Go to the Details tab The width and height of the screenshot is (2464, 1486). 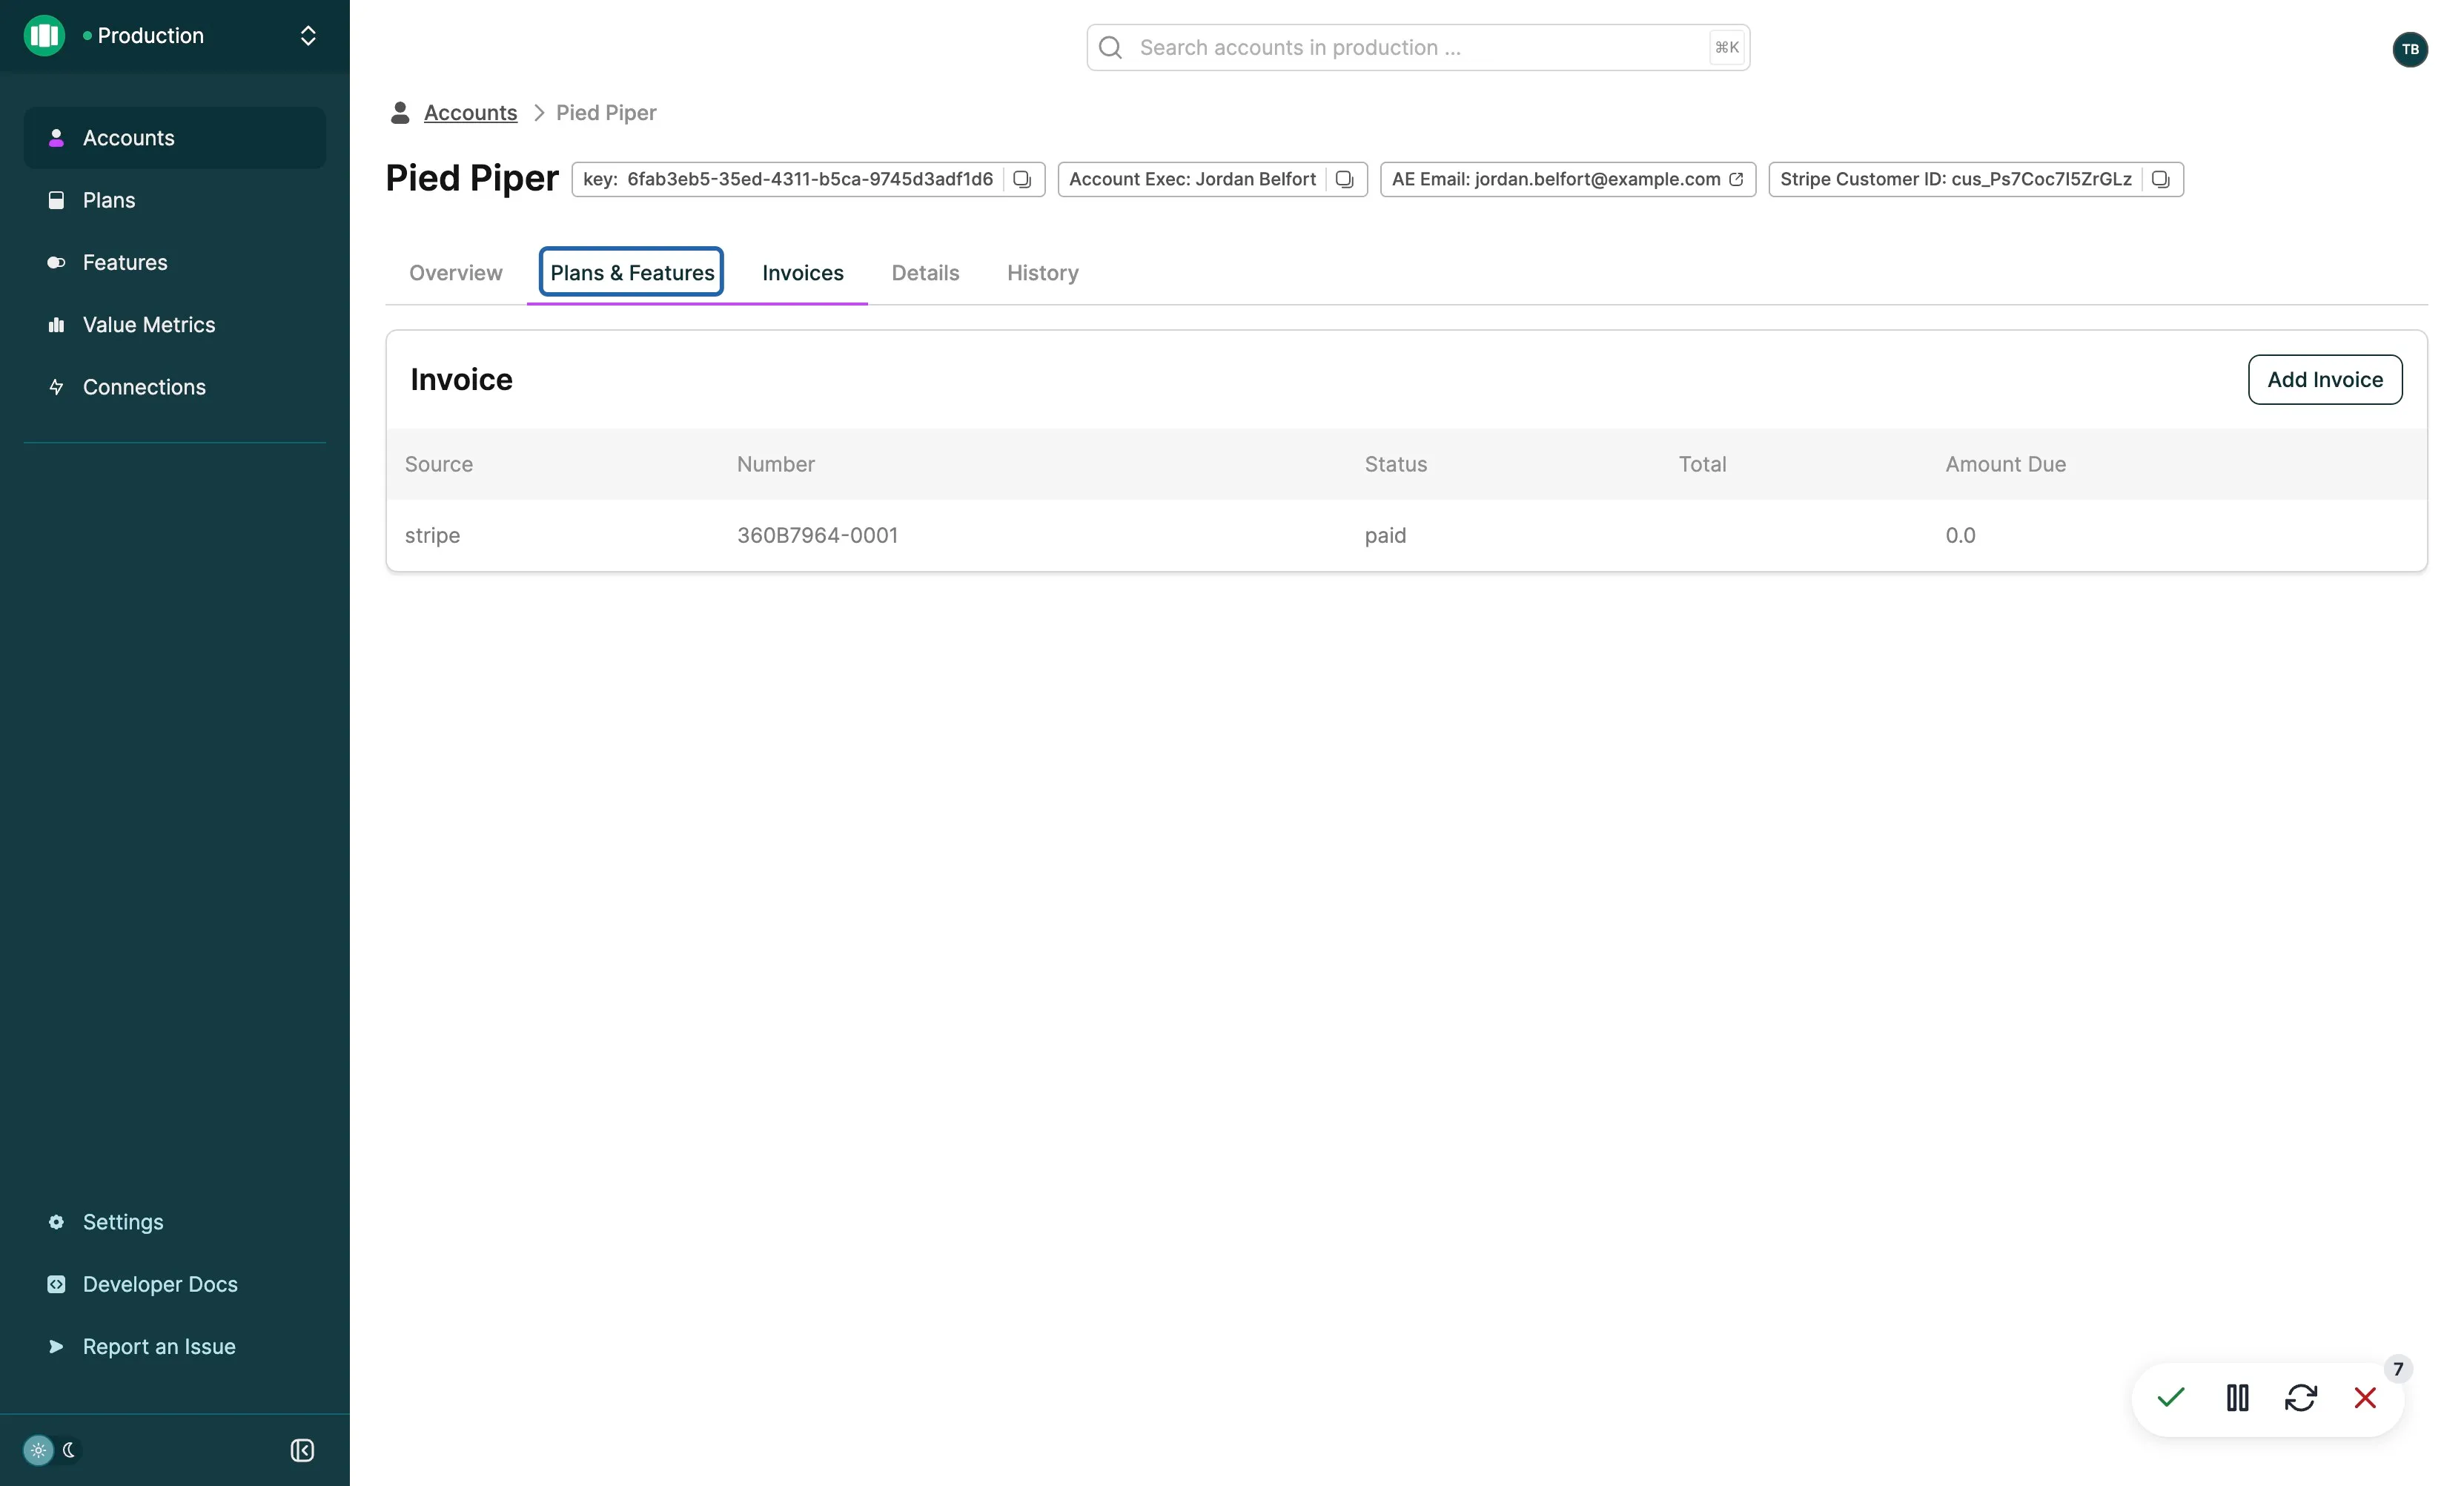click(925, 272)
